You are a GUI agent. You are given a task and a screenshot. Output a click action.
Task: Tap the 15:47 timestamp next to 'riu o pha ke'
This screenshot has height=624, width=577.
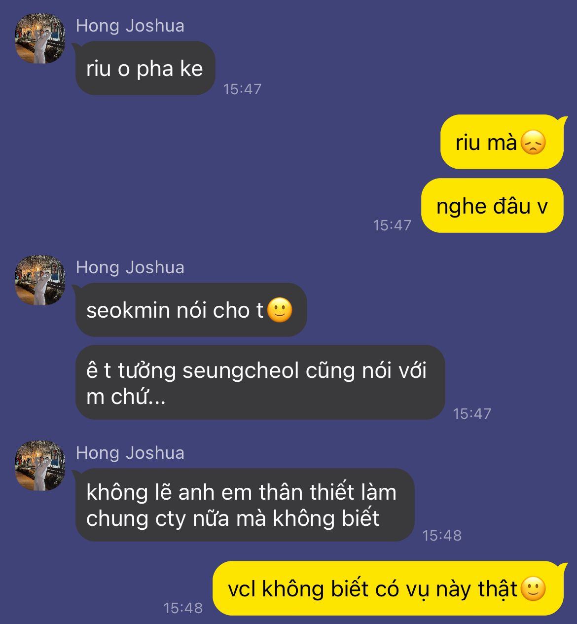pos(242,89)
